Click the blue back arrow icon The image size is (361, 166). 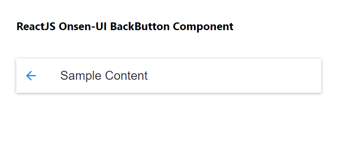point(31,76)
